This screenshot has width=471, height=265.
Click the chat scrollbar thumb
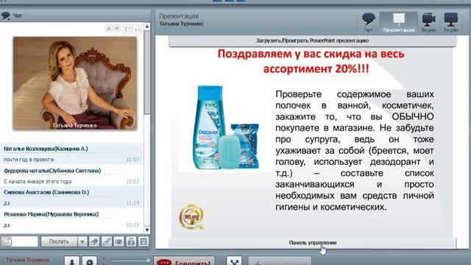pos(147,72)
